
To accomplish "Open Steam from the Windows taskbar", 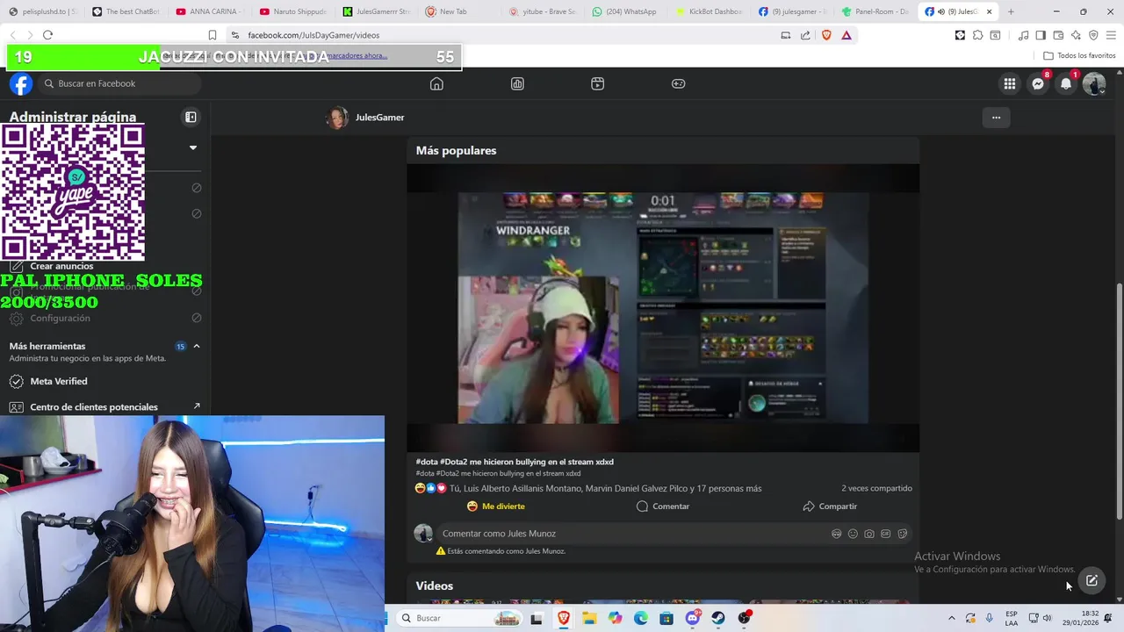I will click(x=718, y=618).
